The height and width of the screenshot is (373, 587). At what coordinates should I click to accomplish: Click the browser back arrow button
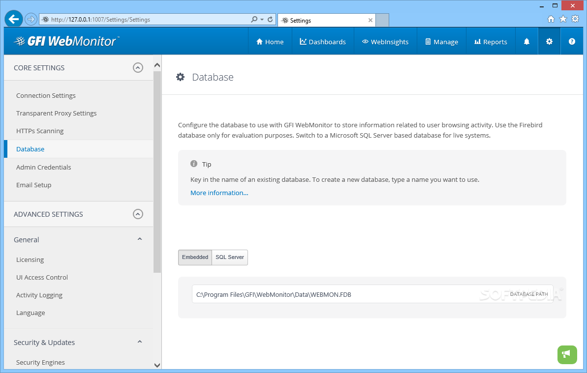(x=14, y=19)
